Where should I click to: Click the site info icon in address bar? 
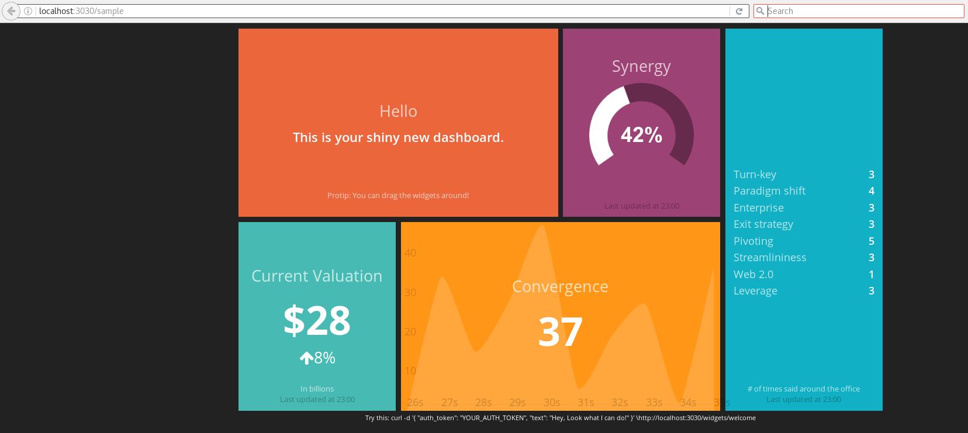[28, 11]
